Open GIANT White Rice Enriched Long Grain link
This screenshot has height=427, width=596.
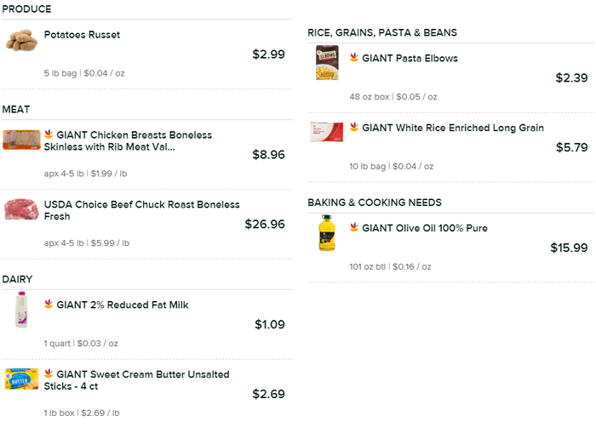[453, 128]
